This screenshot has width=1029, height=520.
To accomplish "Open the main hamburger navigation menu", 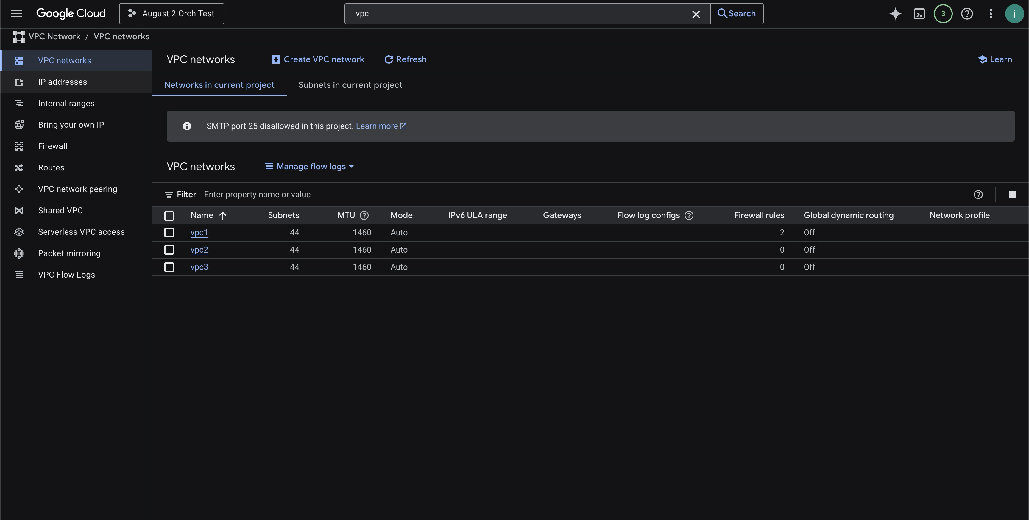I will coord(16,14).
